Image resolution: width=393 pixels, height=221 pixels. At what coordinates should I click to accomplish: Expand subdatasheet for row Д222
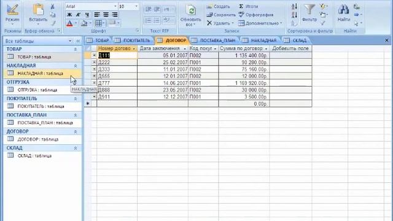click(94, 62)
